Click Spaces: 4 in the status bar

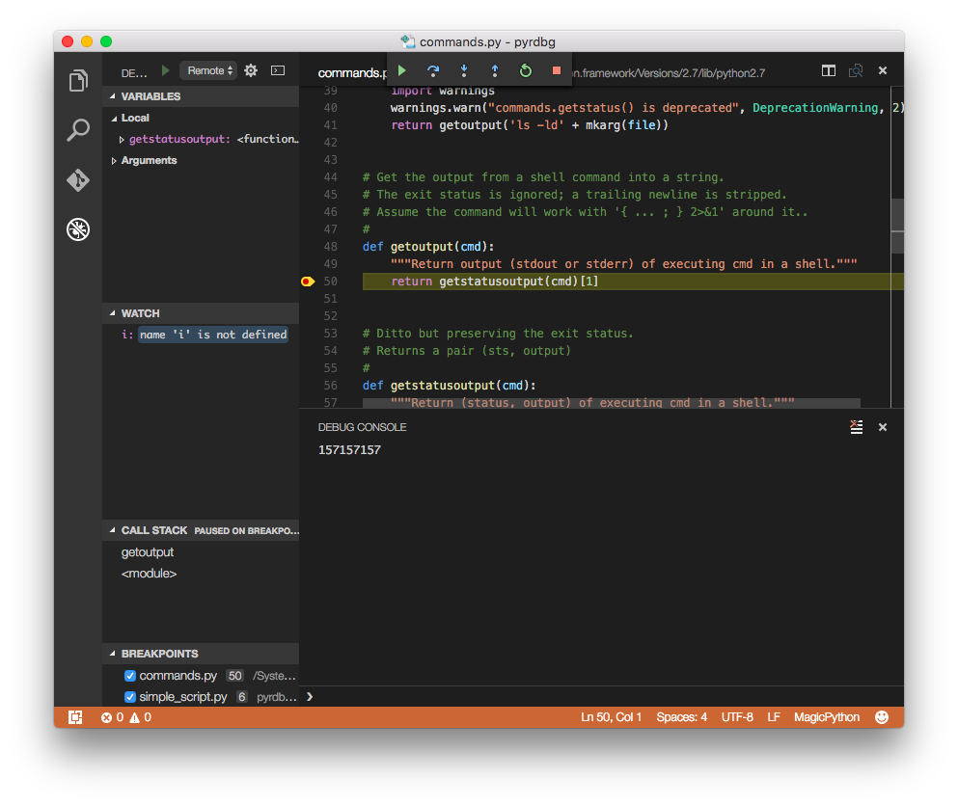[681, 716]
